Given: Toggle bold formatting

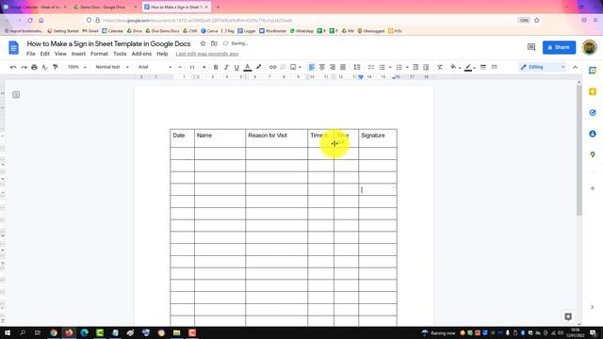Looking at the screenshot, I should tap(216, 67).
